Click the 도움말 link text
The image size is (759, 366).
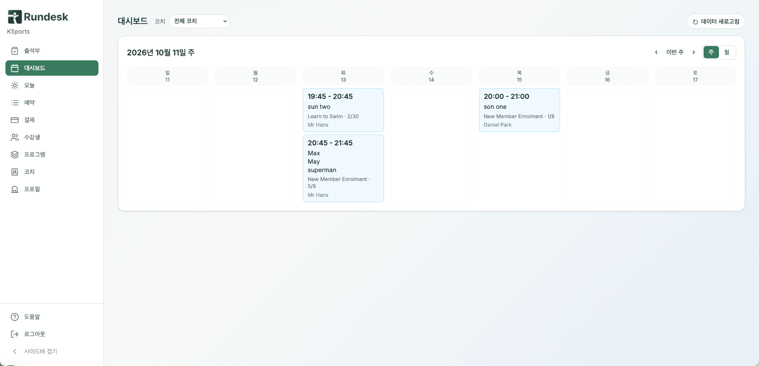(x=32, y=317)
